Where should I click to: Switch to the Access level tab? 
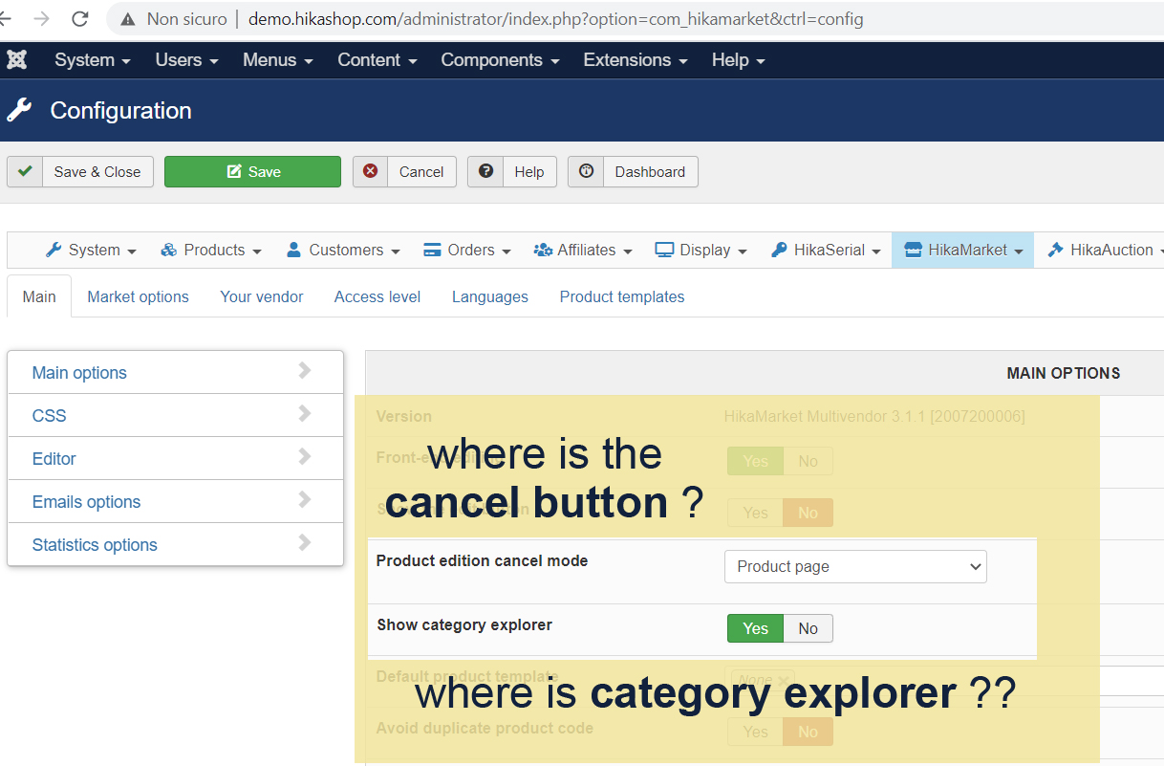[x=377, y=296]
